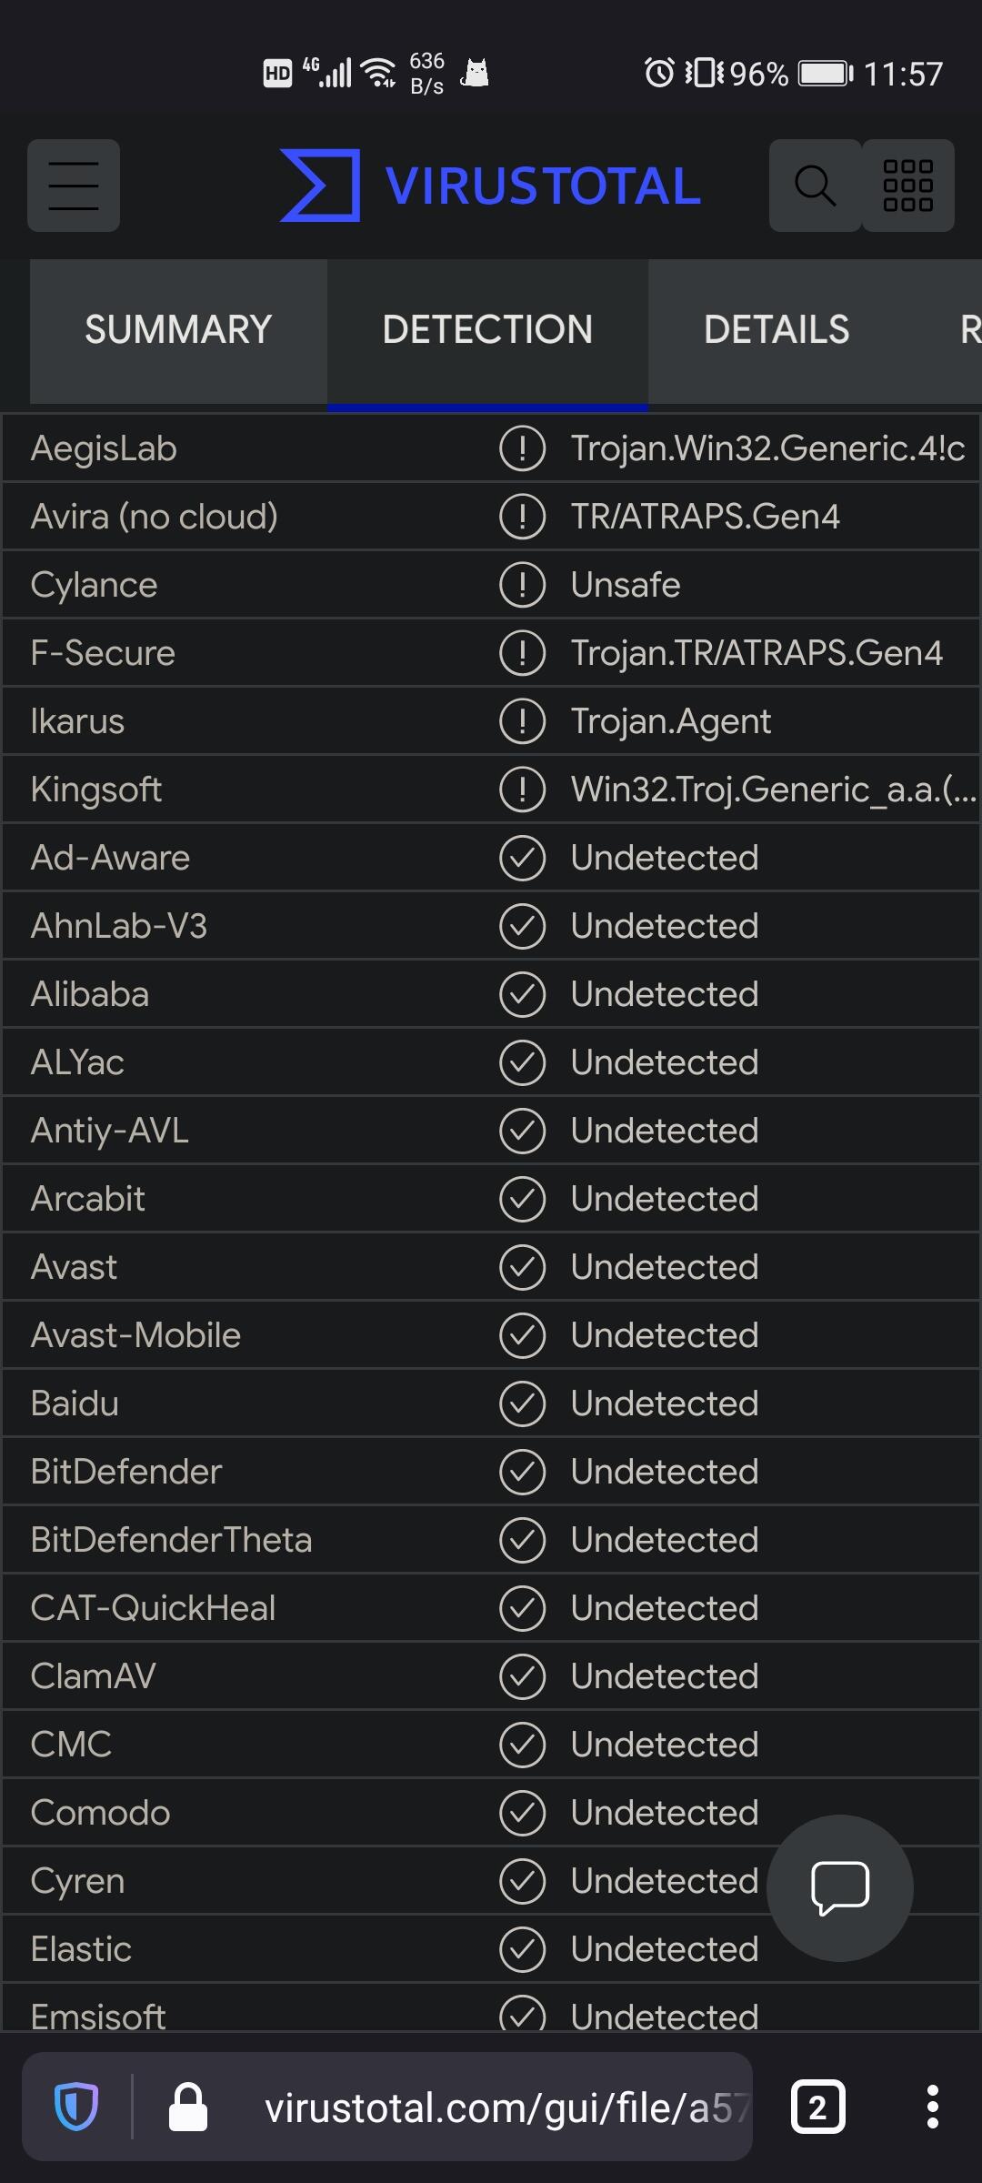Tap the VirusTotal logo
982x2183 pixels.
(x=490, y=186)
